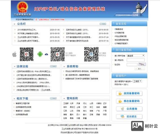
Task: Collapse the 系统帮助 section arrow
Action: click(x=64, y=67)
